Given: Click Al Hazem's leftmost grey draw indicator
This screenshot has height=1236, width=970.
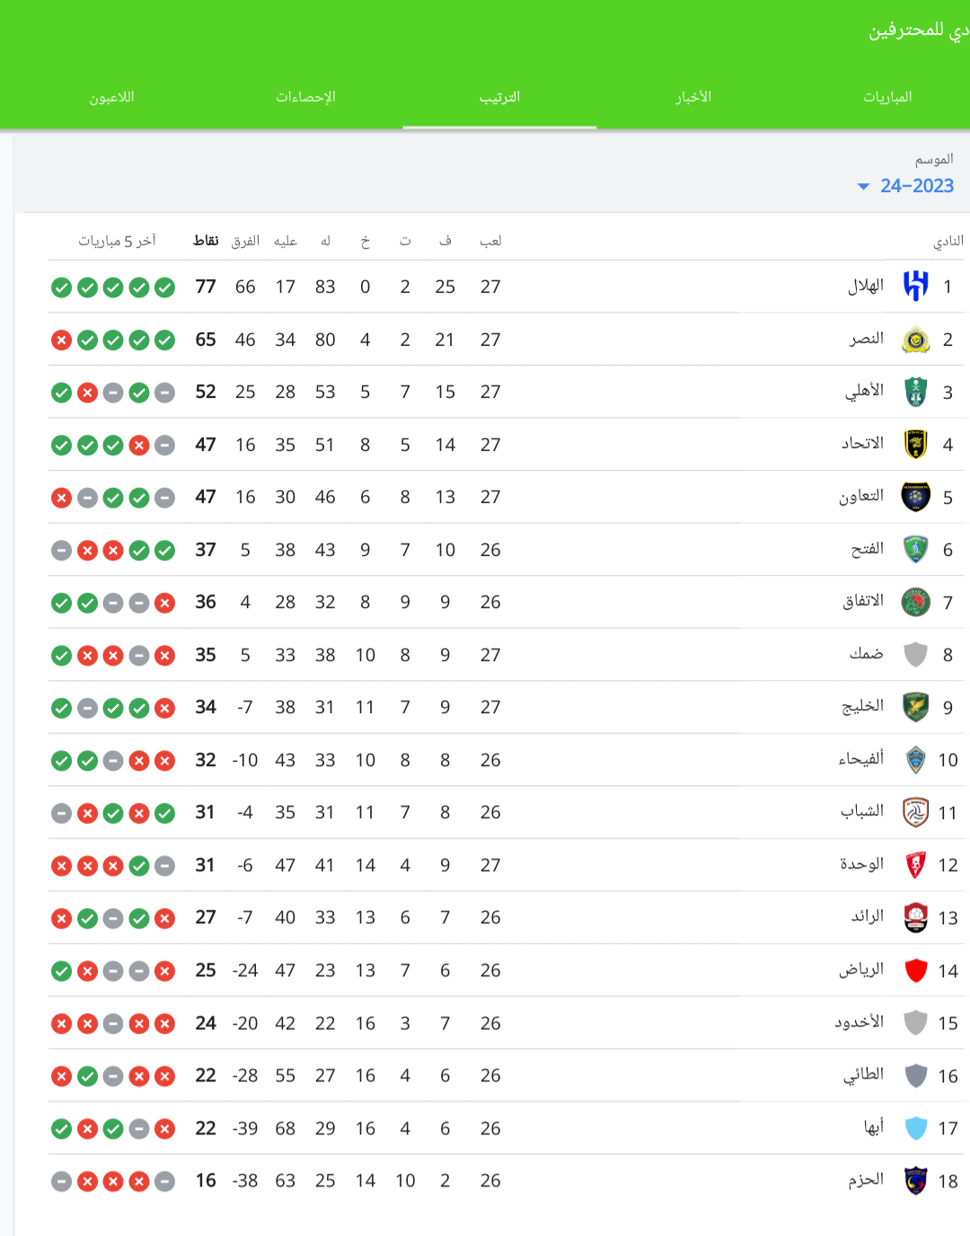Looking at the screenshot, I should 61,1180.
